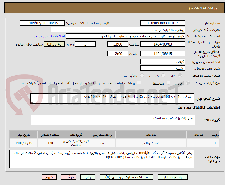Click the table's گروه کالا column header
This screenshot has height=185, width=225.
click(76, 135)
